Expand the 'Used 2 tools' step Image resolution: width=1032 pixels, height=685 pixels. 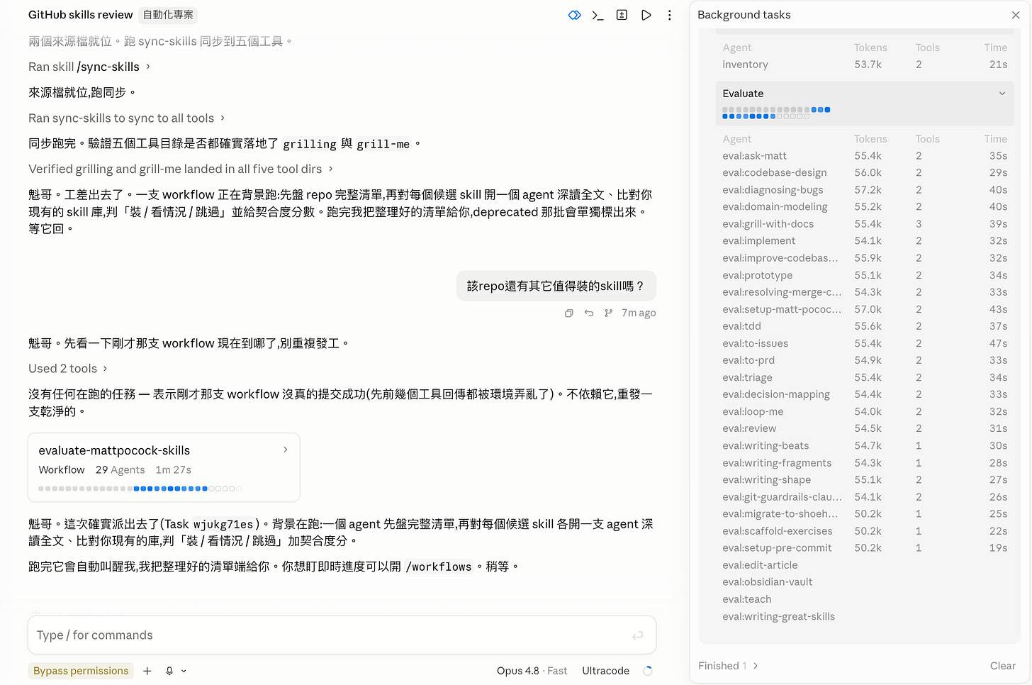[68, 369]
